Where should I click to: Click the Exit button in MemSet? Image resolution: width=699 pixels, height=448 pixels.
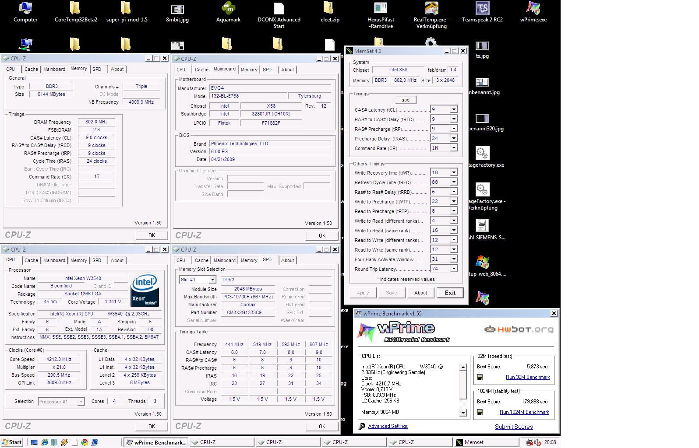450,293
